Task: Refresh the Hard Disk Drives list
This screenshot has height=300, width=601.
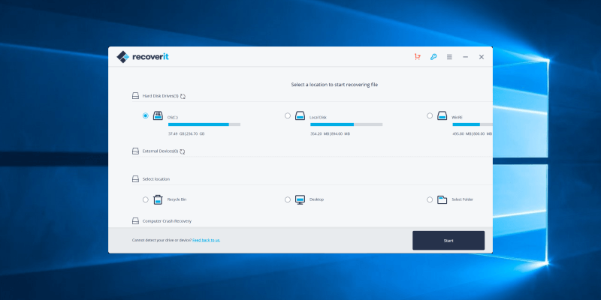Action: (x=183, y=97)
